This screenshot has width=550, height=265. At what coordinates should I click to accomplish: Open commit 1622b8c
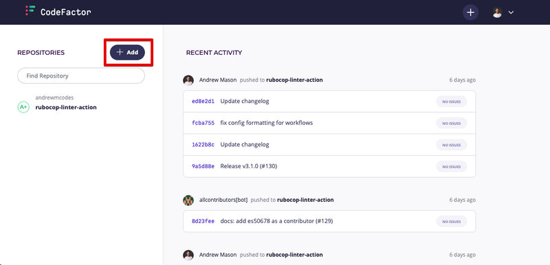coord(203,145)
